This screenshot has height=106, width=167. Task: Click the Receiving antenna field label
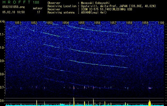61,12
